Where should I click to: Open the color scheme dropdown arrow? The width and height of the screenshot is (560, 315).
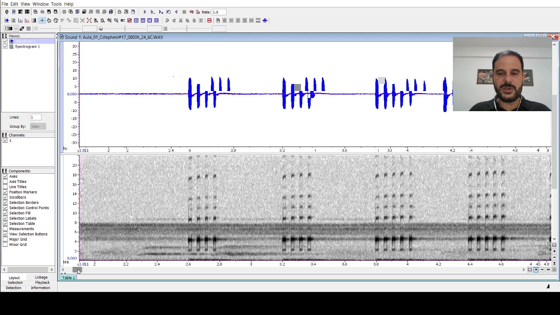point(16,28)
